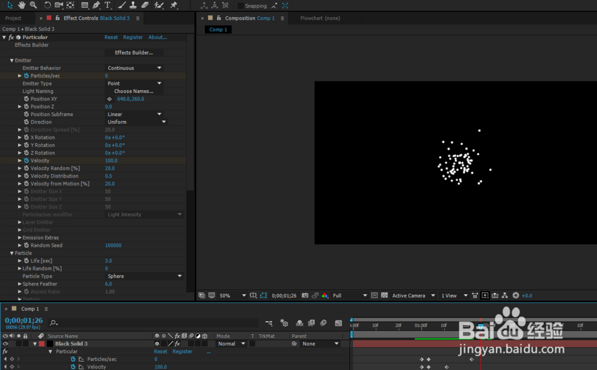The height and width of the screenshot is (370, 597).
Task: Open the 50% magnification dropdown
Action: click(x=232, y=295)
